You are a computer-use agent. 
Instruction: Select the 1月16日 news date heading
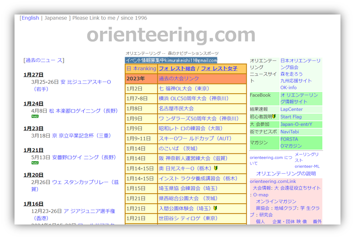click(33, 204)
